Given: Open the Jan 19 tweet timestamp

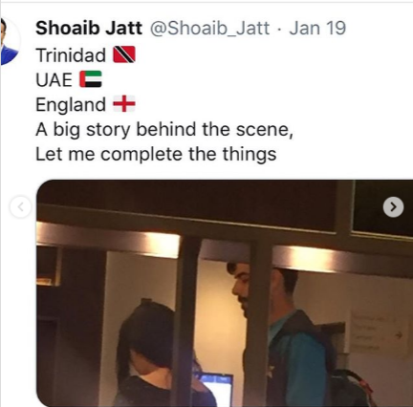Looking at the screenshot, I should pos(317,28).
